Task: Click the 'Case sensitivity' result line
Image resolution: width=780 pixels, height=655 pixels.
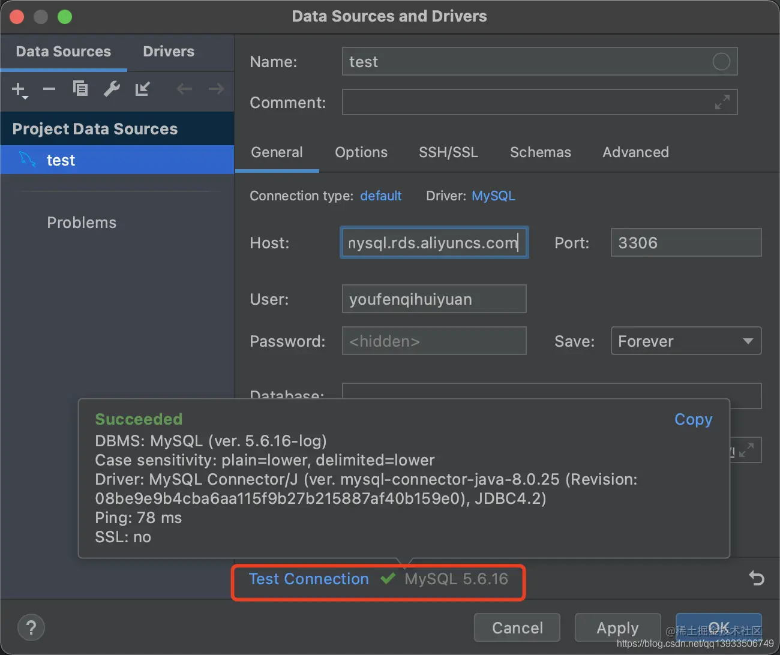Action: [265, 460]
